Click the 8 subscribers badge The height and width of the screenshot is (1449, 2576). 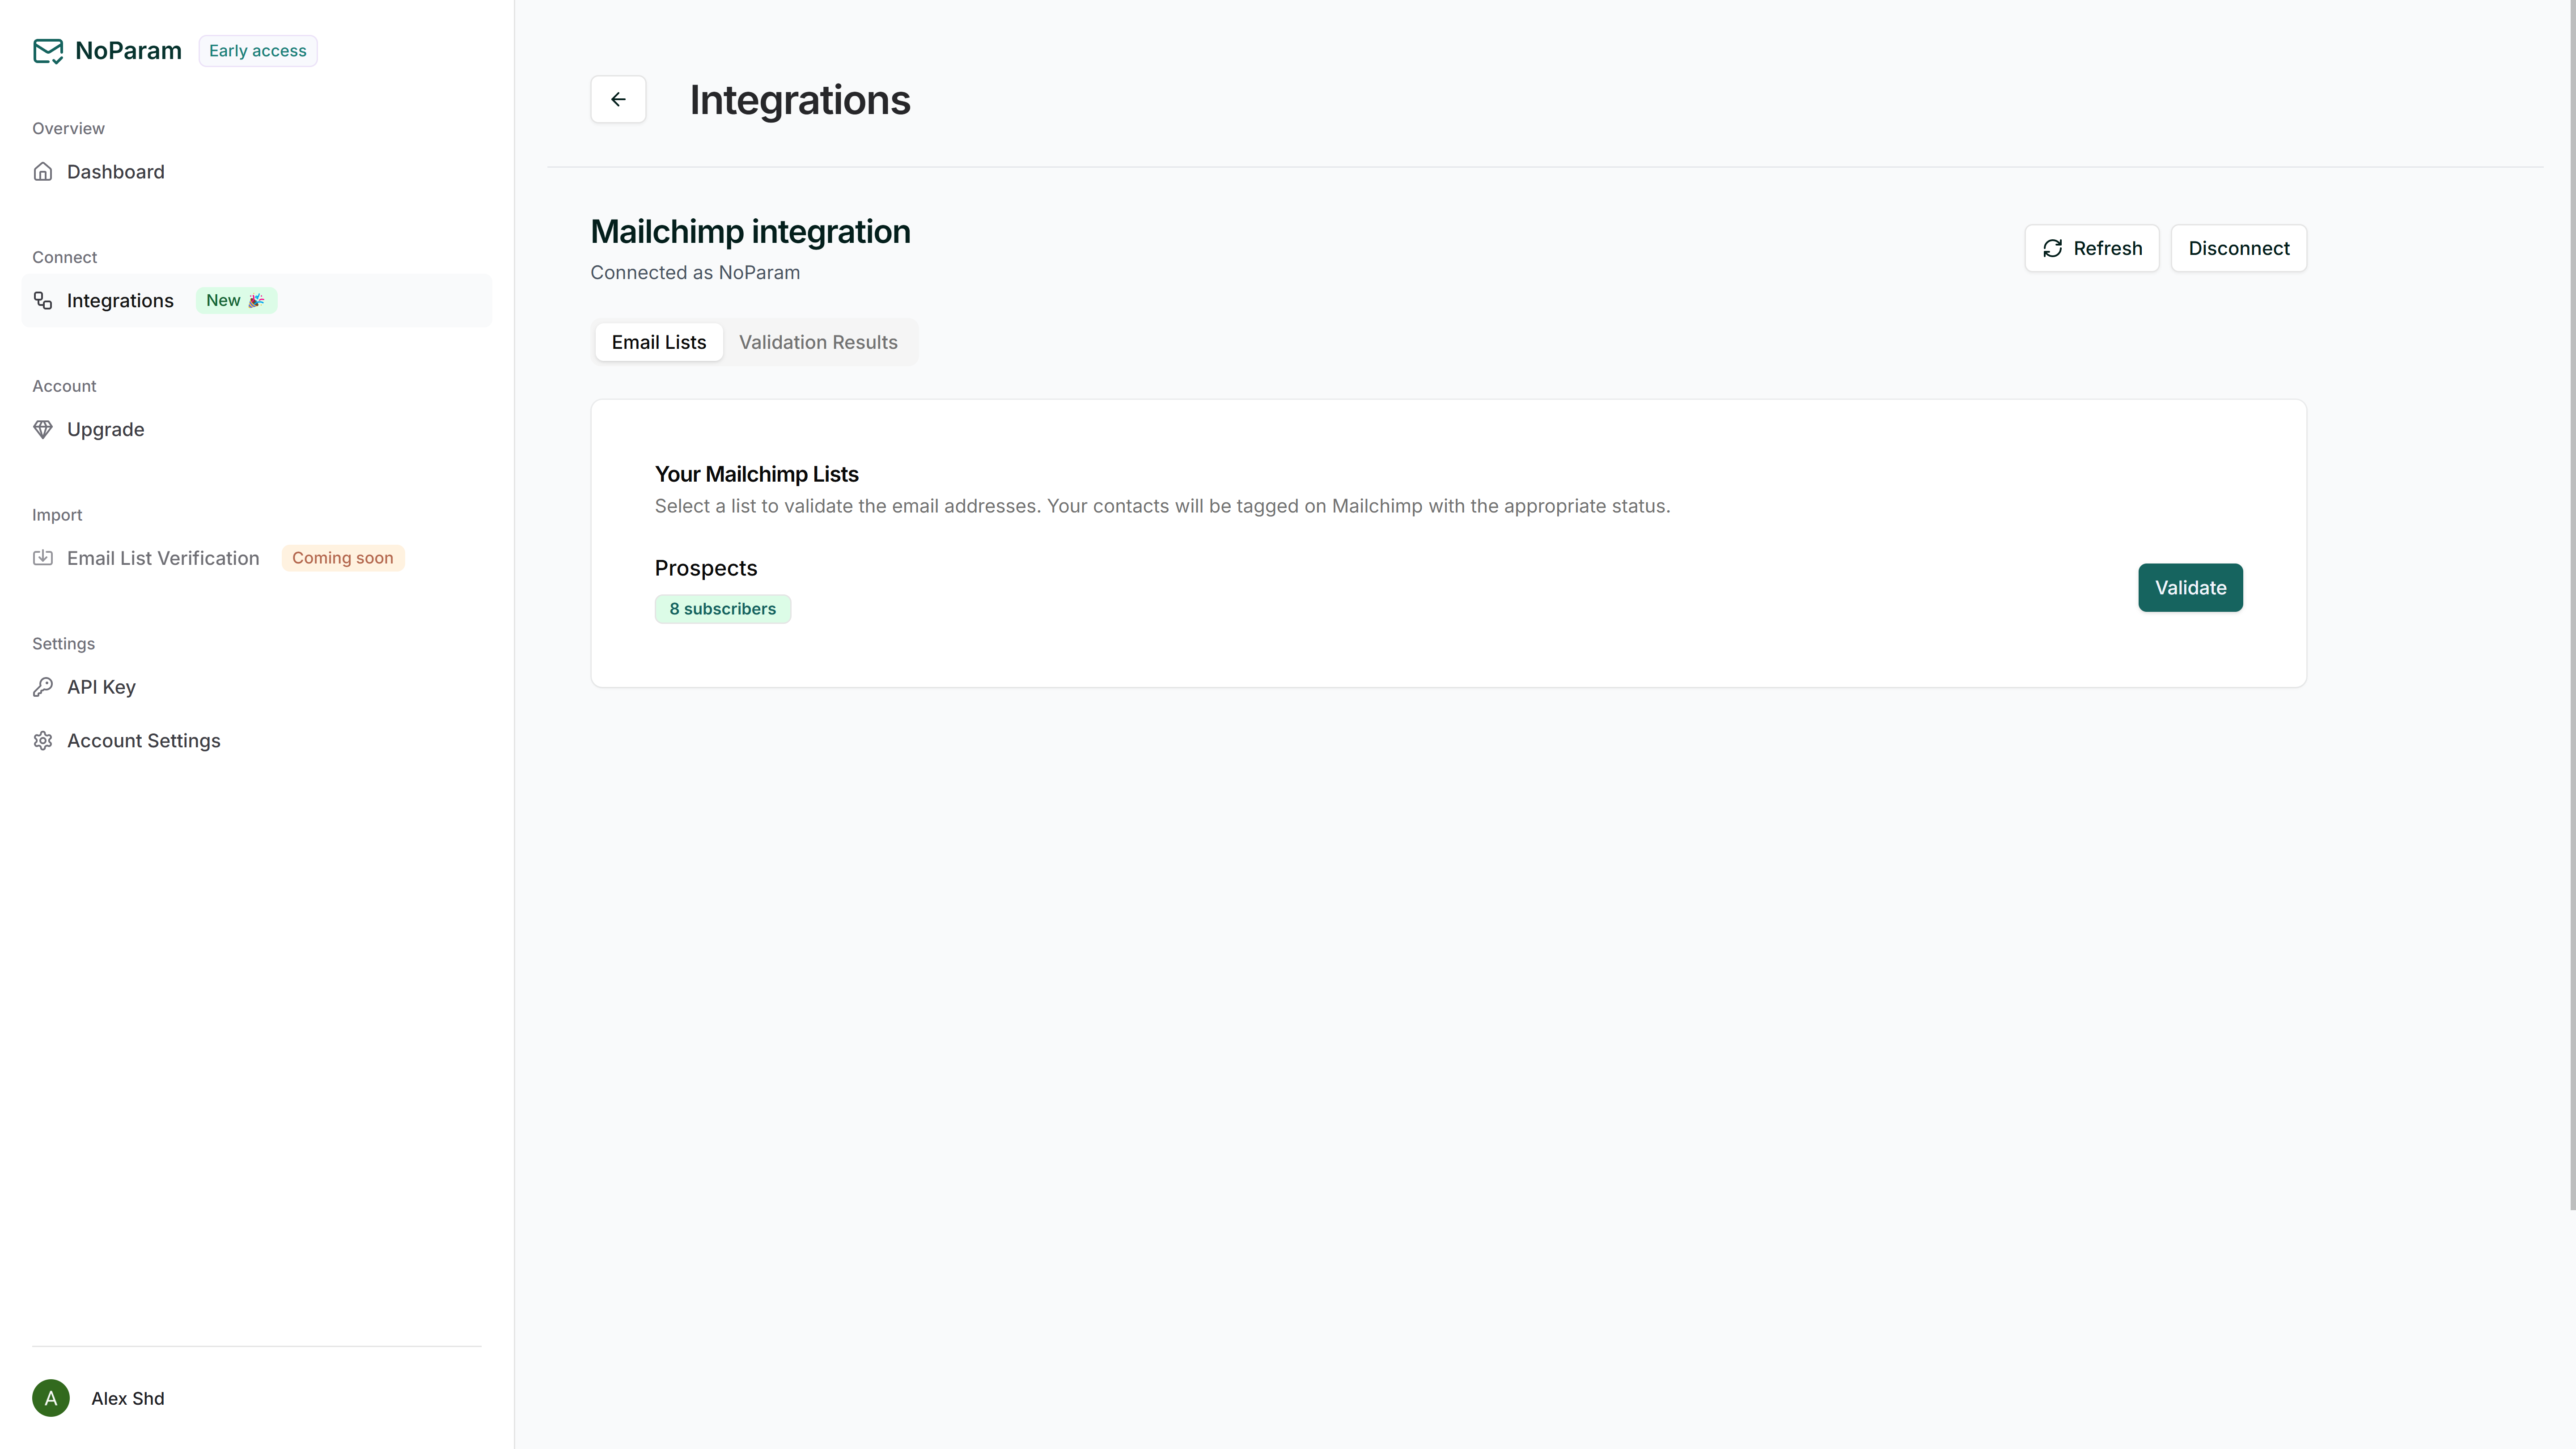723,609
